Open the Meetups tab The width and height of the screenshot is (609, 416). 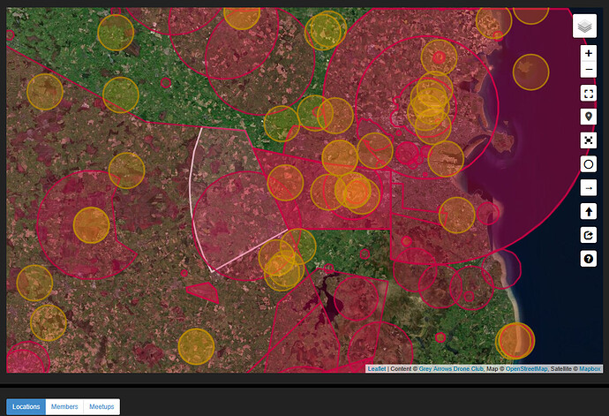[x=101, y=406]
